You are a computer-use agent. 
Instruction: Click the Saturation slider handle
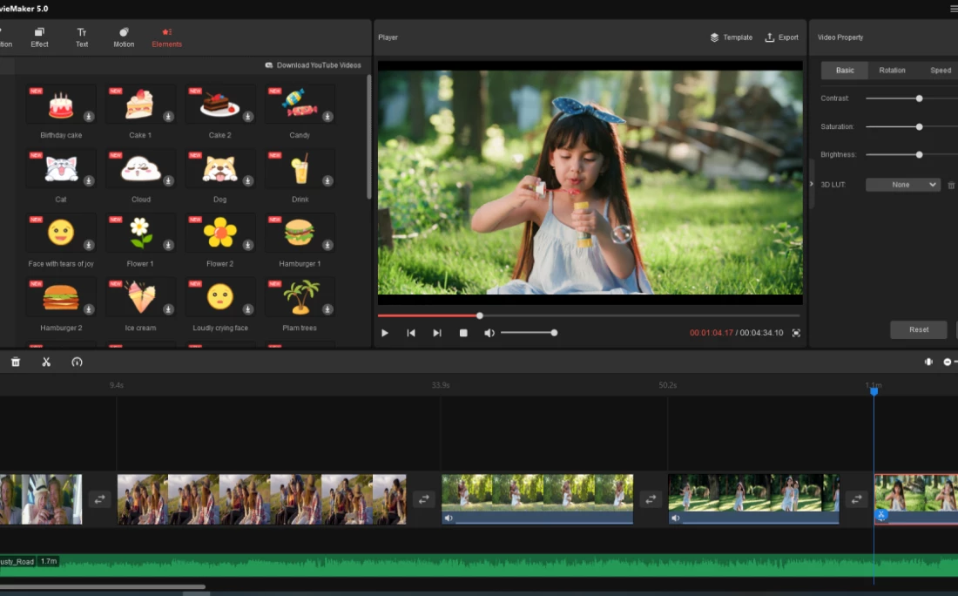(919, 126)
